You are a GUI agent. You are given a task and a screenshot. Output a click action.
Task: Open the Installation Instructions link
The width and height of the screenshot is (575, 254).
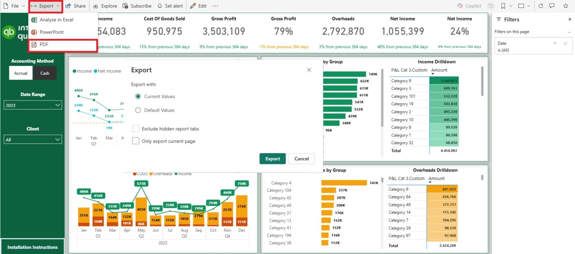click(33, 247)
